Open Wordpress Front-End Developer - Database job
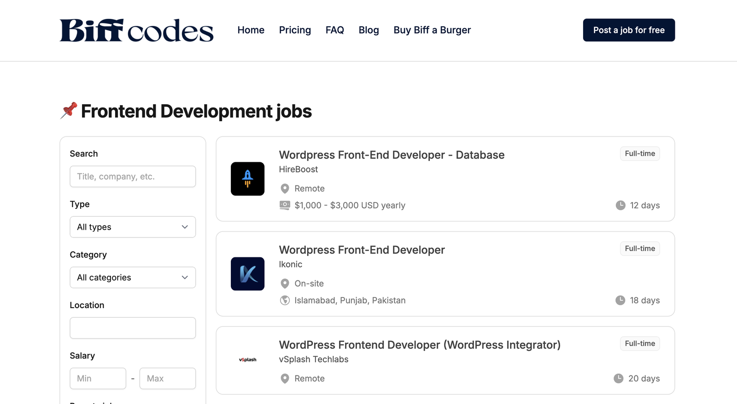737x404 pixels. (392, 155)
